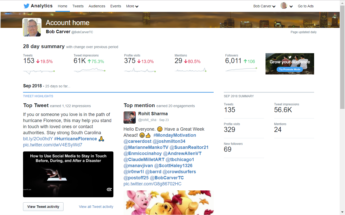This screenshot has height=215, width=345.
Task: Go to the Tweets tab
Action: (78, 6)
